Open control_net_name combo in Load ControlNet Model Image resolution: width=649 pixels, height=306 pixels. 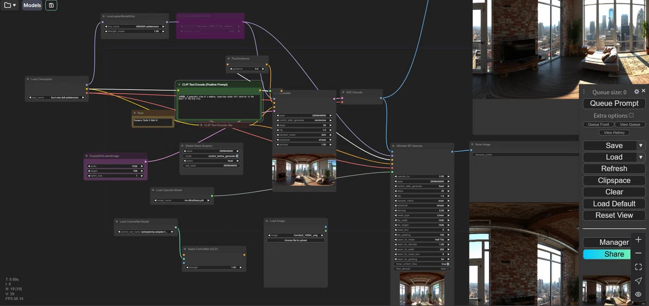pos(145,231)
